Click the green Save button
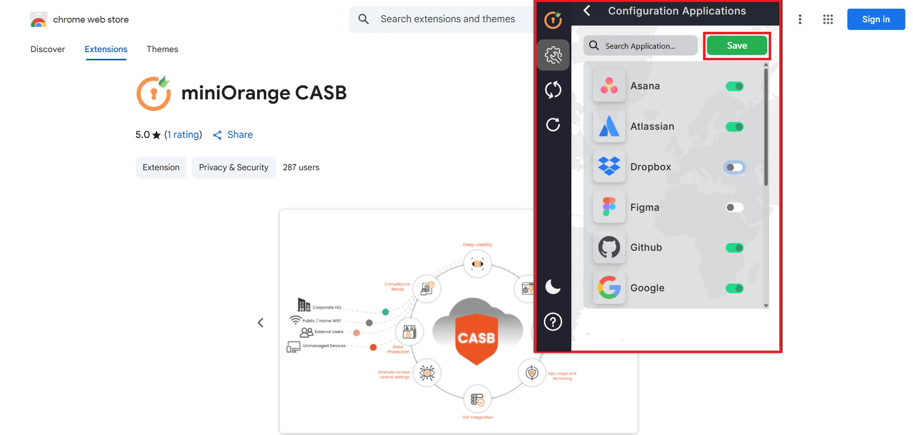 tap(737, 45)
